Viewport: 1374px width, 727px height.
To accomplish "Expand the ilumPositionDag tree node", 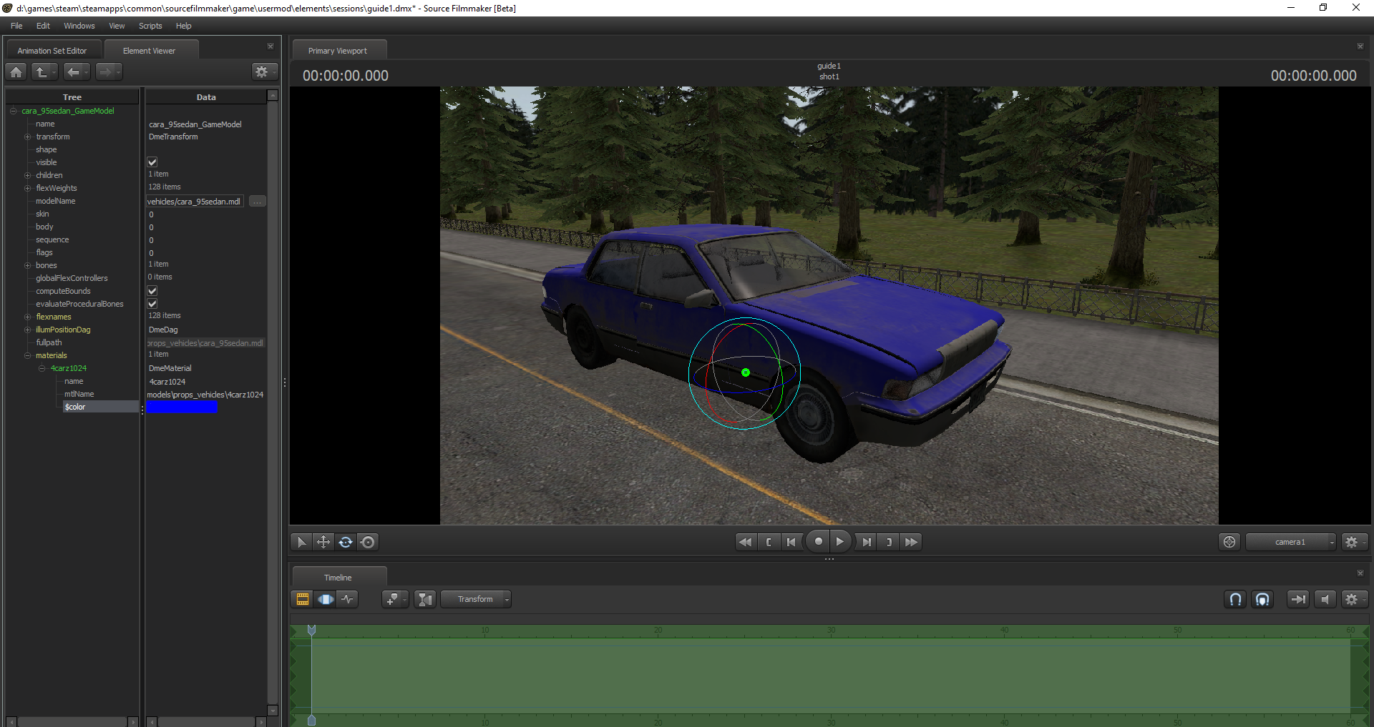I will [x=28, y=330].
